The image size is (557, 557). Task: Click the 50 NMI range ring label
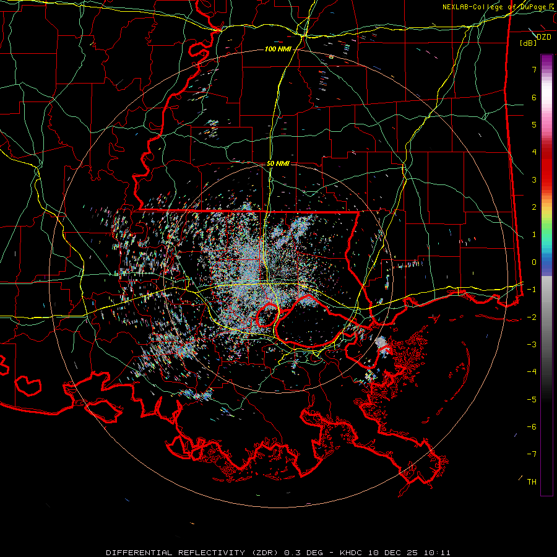click(x=278, y=164)
